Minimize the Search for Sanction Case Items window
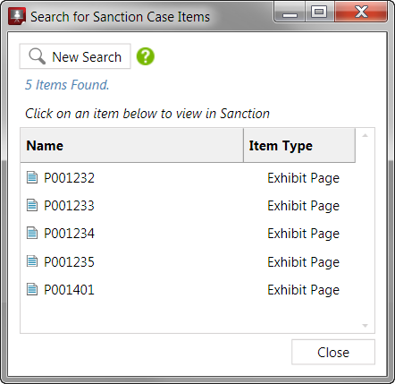This screenshot has height=384, width=395. tap(290, 13)
